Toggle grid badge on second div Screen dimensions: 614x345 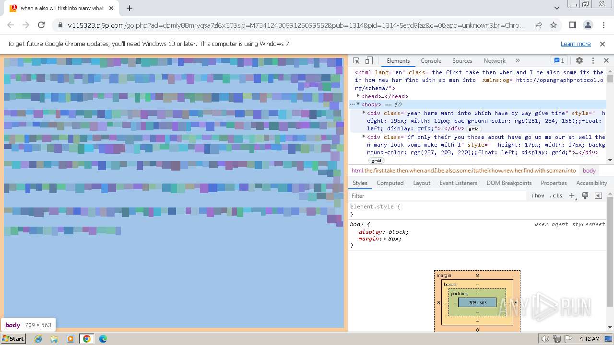click(376, 161)
